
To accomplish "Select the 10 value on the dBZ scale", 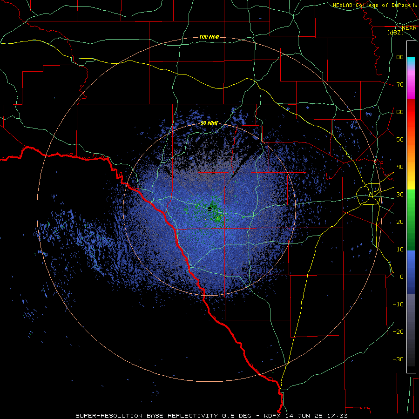I will (x=400, y=250).
